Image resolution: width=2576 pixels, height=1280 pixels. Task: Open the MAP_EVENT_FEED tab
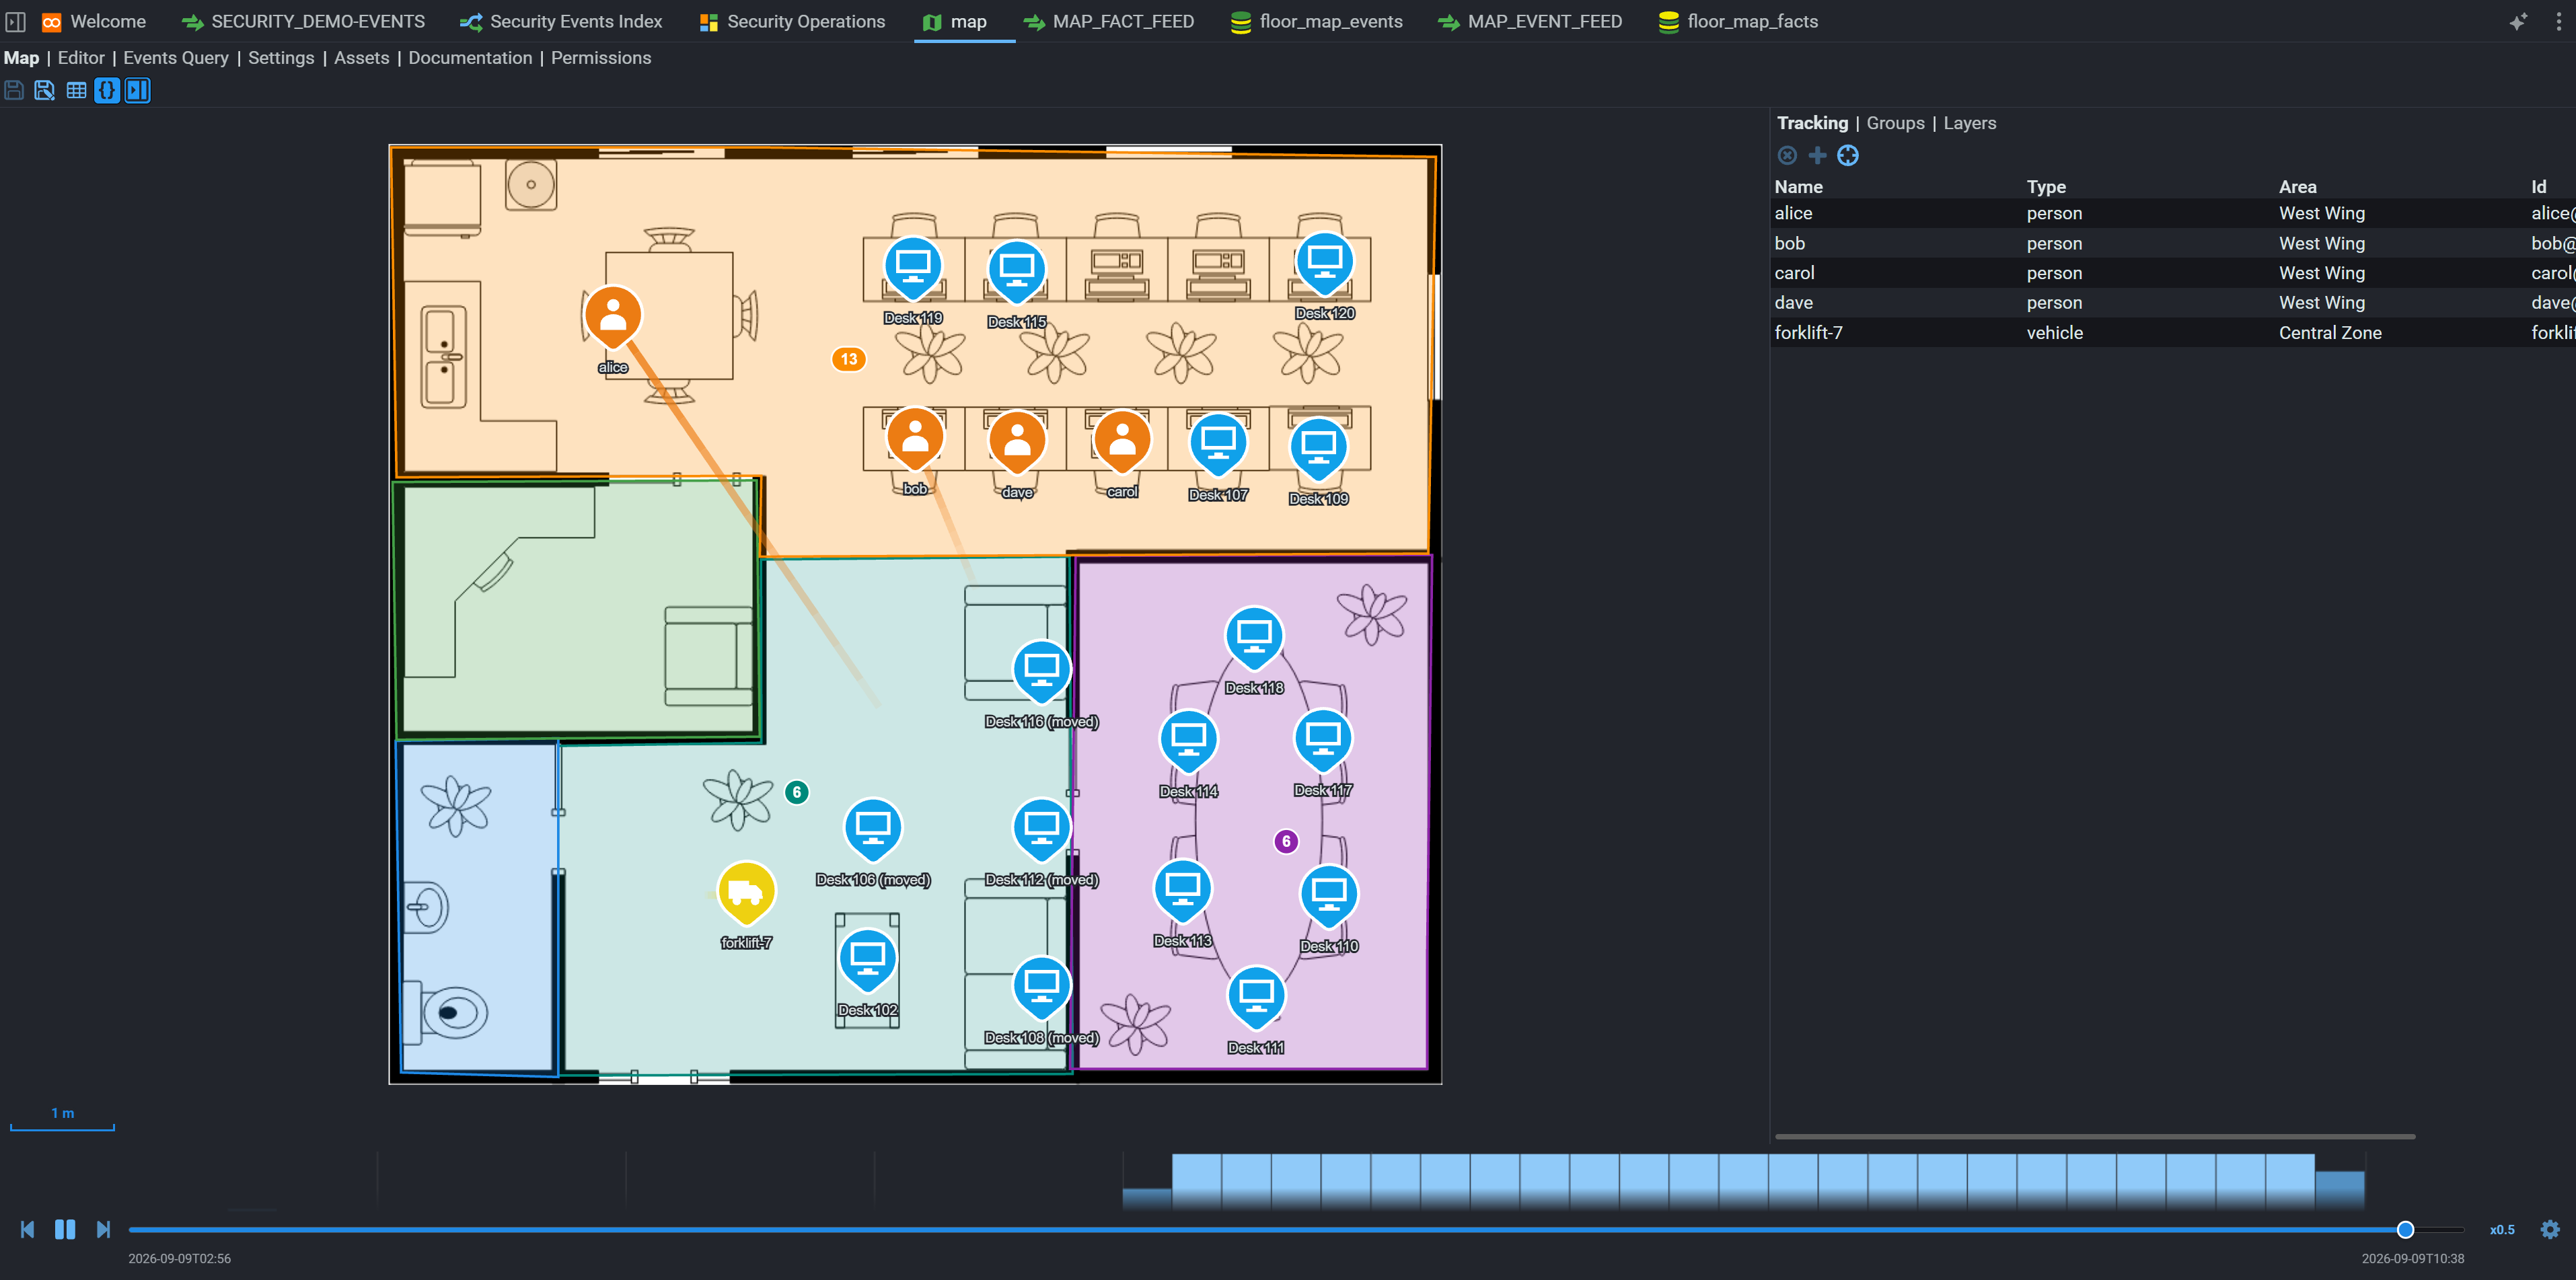click(1530, 21)
